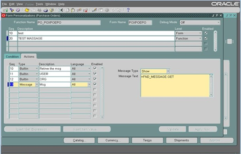Open Message Type dropdown showing 'Show'
This screenshot has width=241, height=154.
click(x=168, y=71)
